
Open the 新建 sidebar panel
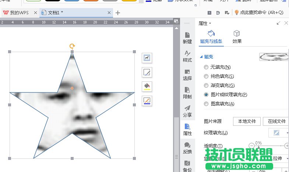187,38
